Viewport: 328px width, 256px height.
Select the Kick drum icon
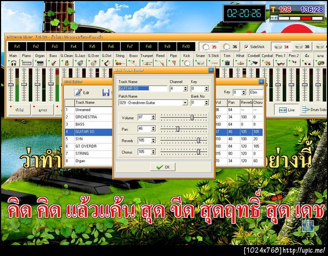[x=187, y=63]
